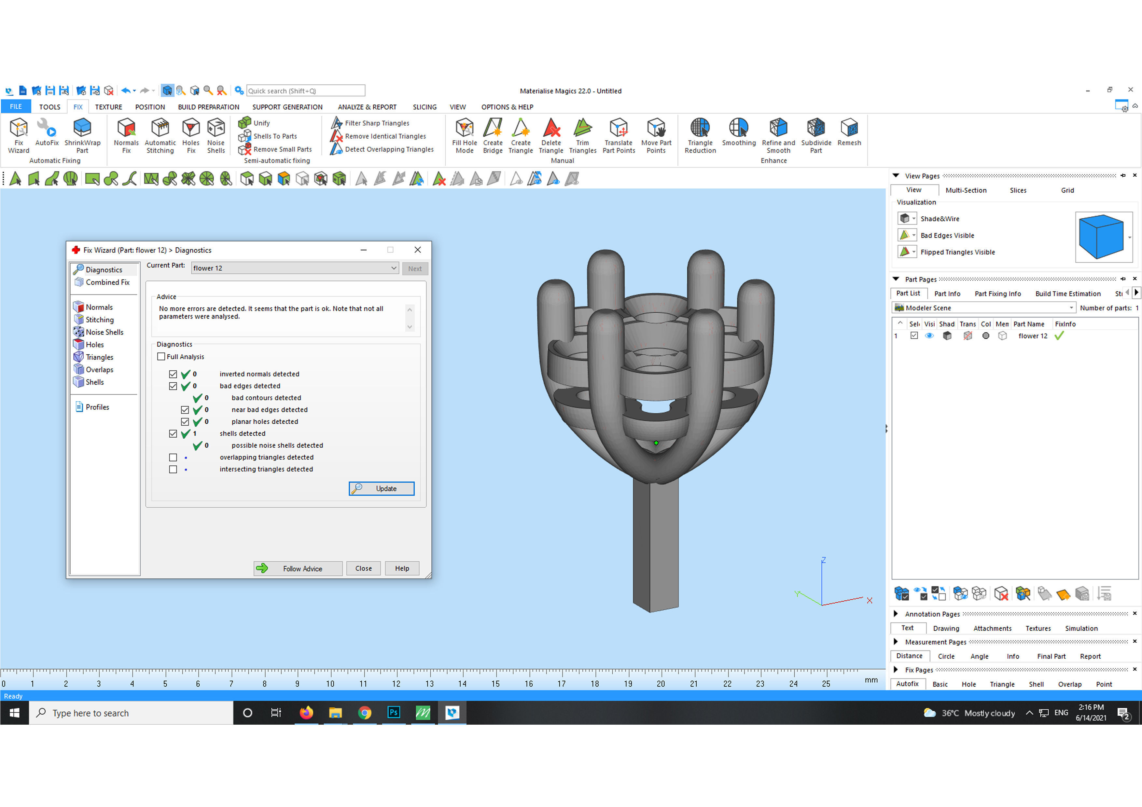
Task: Click the Firefox icon in the taskbar
Action: tap(306, 713)
